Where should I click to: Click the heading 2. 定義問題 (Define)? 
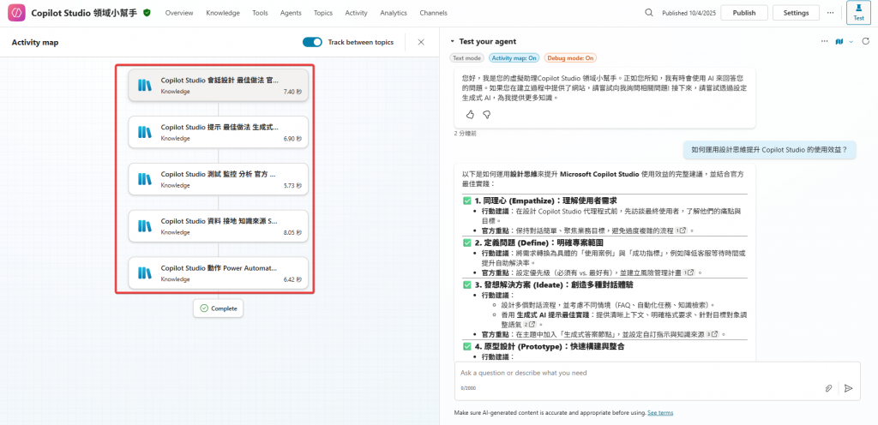(538, 242)
